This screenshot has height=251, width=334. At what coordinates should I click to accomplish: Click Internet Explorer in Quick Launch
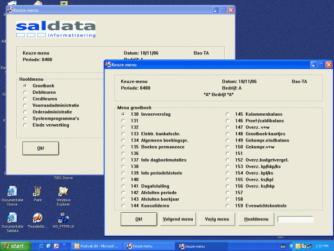(42, 246)
